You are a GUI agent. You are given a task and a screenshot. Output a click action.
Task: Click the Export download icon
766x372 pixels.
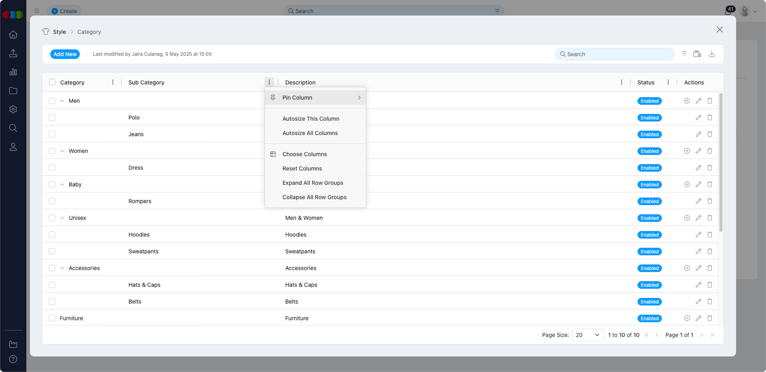click(x=712, y=54)
